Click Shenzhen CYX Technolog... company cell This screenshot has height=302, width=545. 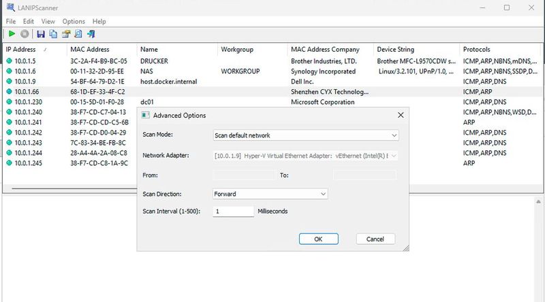tap(330, 91)
